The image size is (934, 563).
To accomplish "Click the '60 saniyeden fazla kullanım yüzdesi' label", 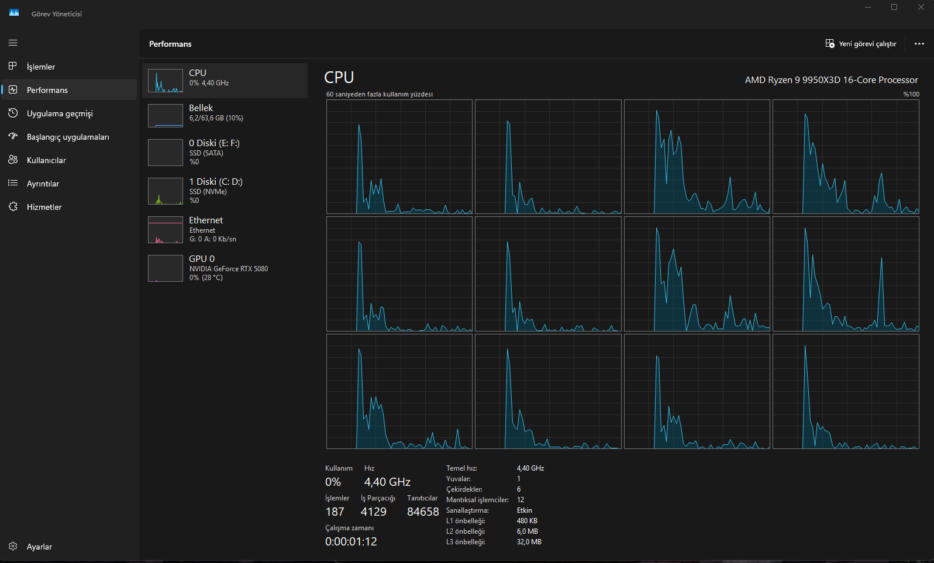I will 380,94.
